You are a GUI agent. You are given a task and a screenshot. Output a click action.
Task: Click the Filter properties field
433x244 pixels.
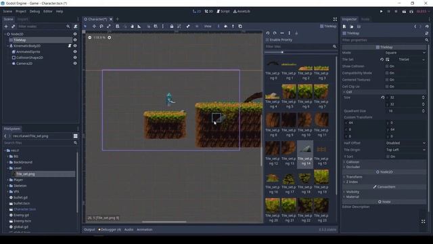(385, 40)
